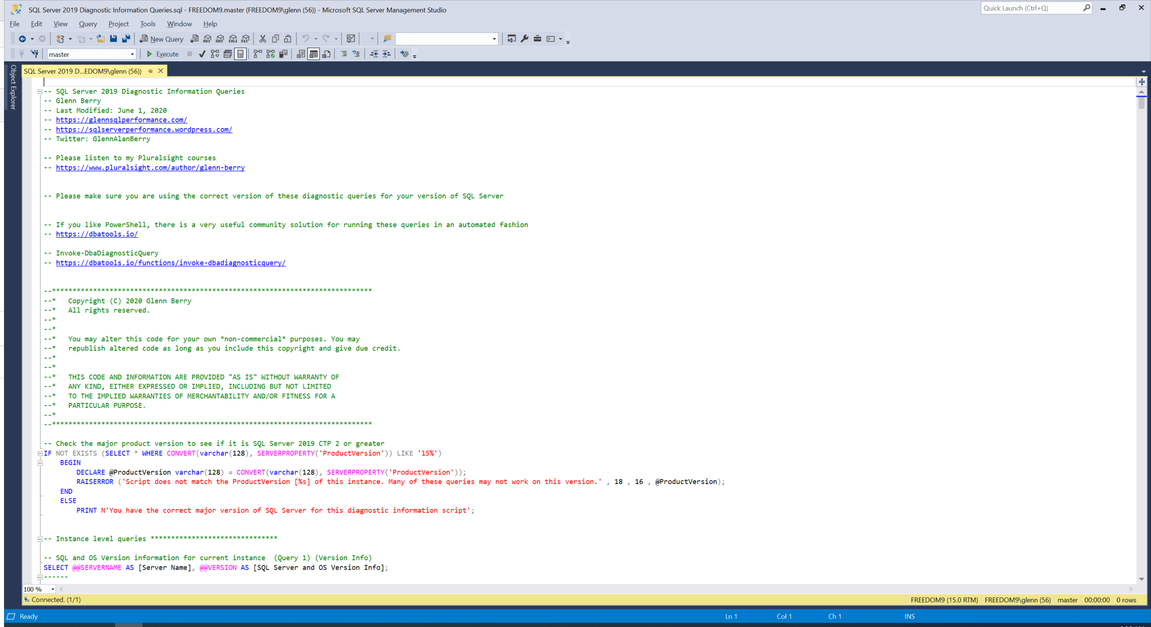Click the Comment out lines icon
This screenshot has height=627, width=1151.
coord(344,54)
